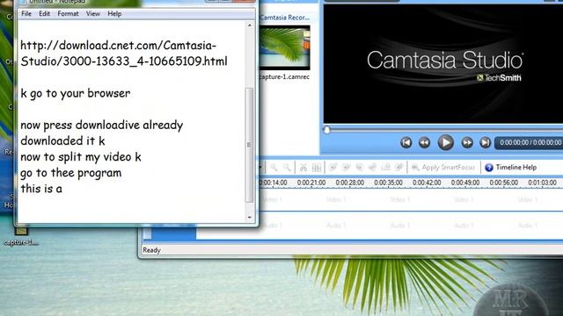Open the View menu in Notepad
The image size is (563, 316).
pyautogui.click(x=93, y=14)
